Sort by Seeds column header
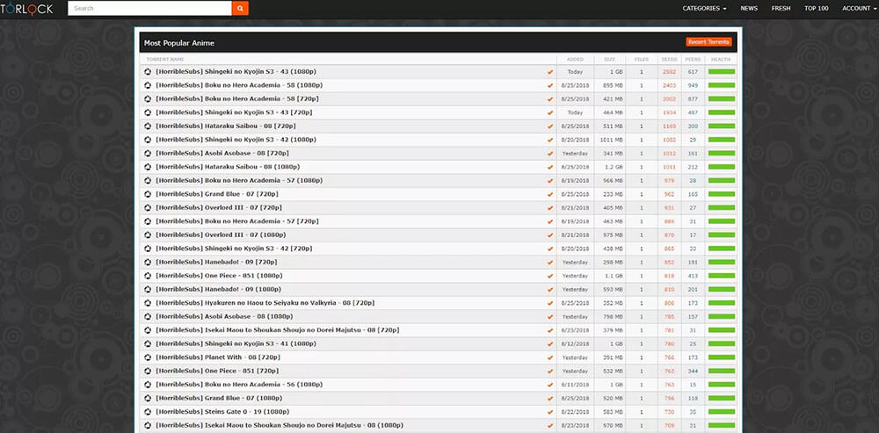Screen dimensions: 879x433 pos(669,60)
